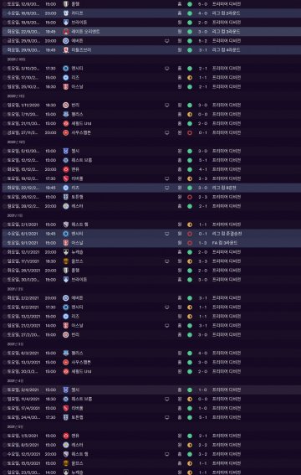Viewport: 301px width, 475px height.
Task: Click the green win indicator on the 첼시 3-0 row
Action: coord(190,151)
